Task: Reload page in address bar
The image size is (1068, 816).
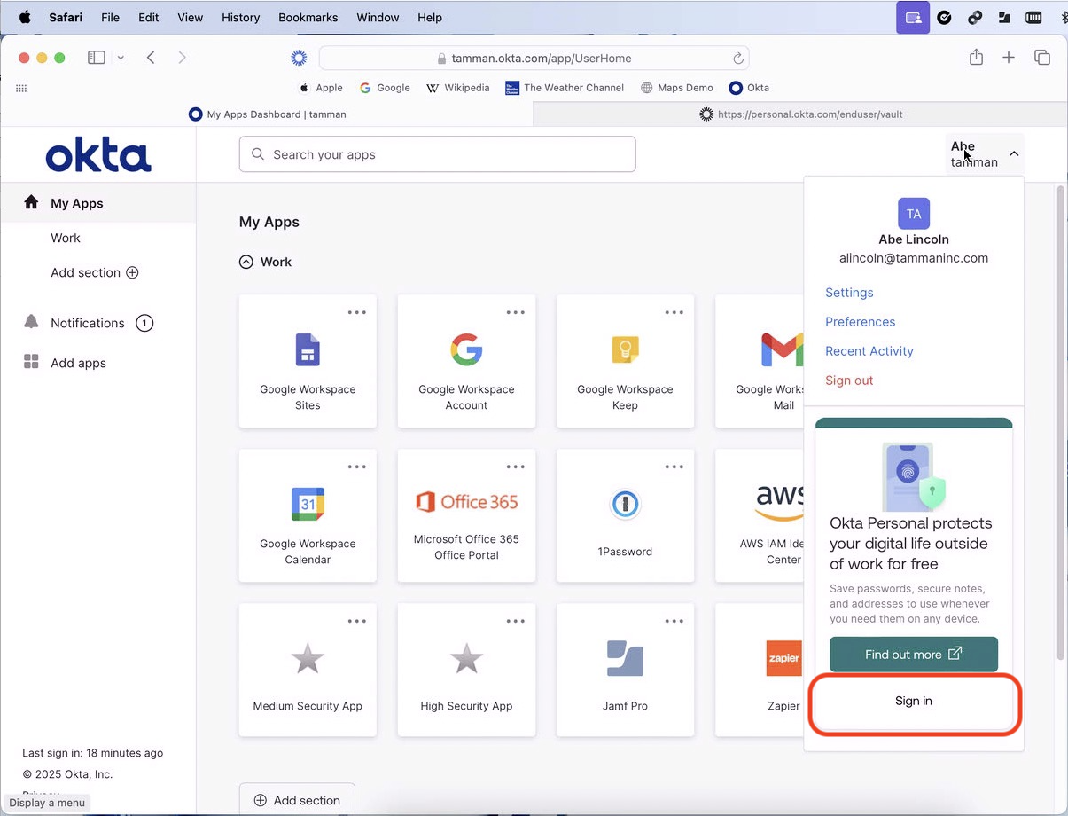Action: click(737, 59)
